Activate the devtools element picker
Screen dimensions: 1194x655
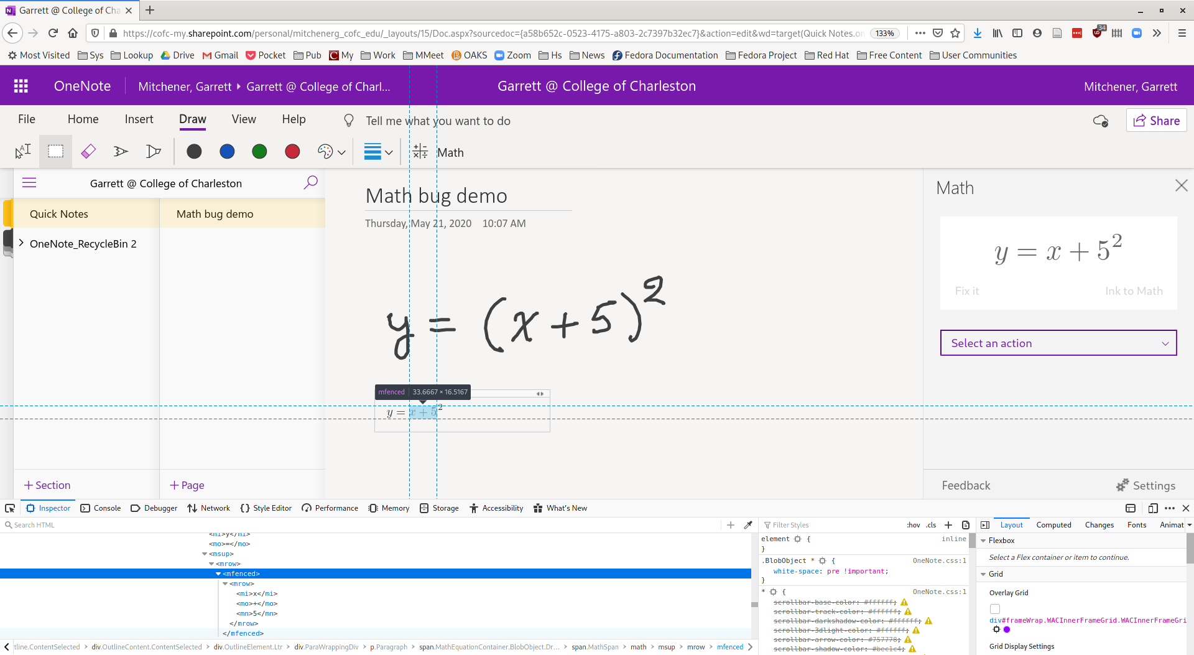[10, 508]
